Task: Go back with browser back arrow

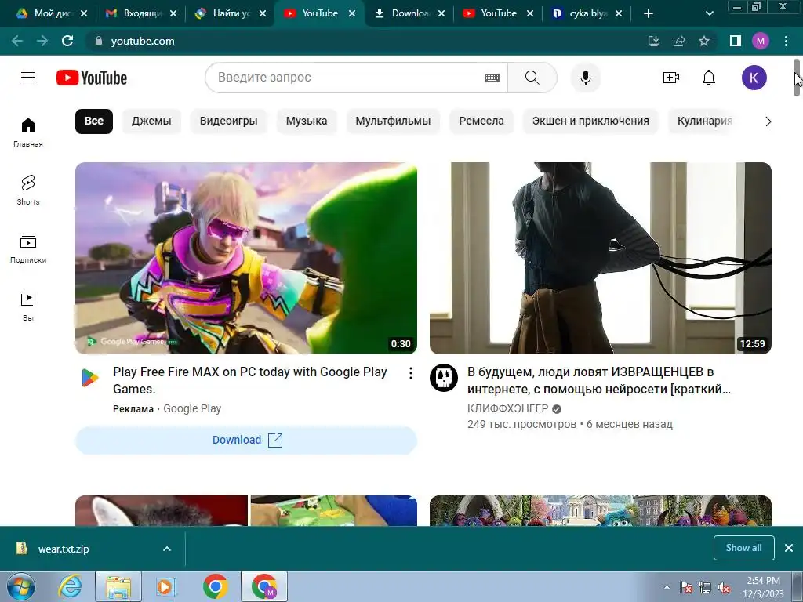Action: 17,41
